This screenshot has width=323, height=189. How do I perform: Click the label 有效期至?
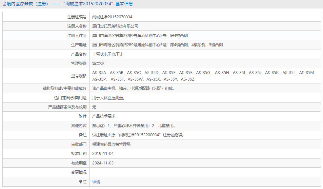pyautogui.click(x=79, y=163)
